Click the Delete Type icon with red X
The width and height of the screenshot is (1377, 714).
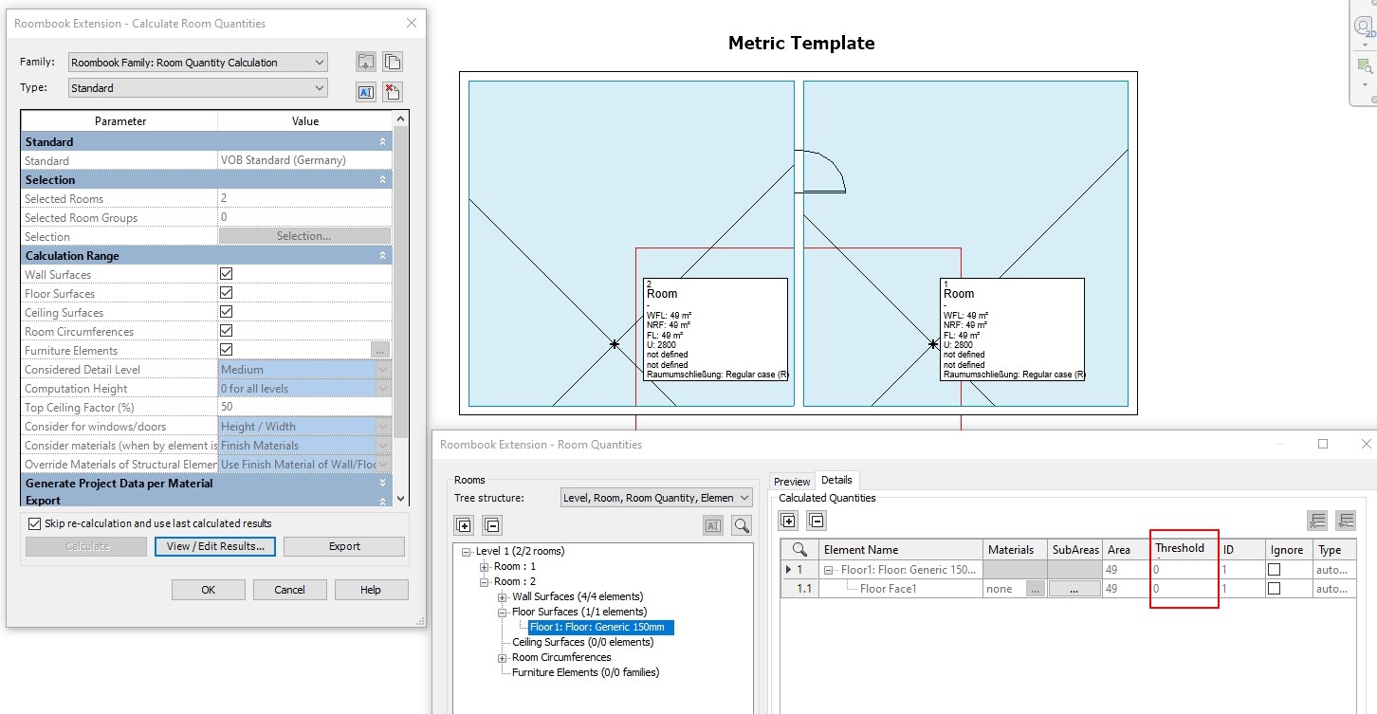[x=392, y=91]
